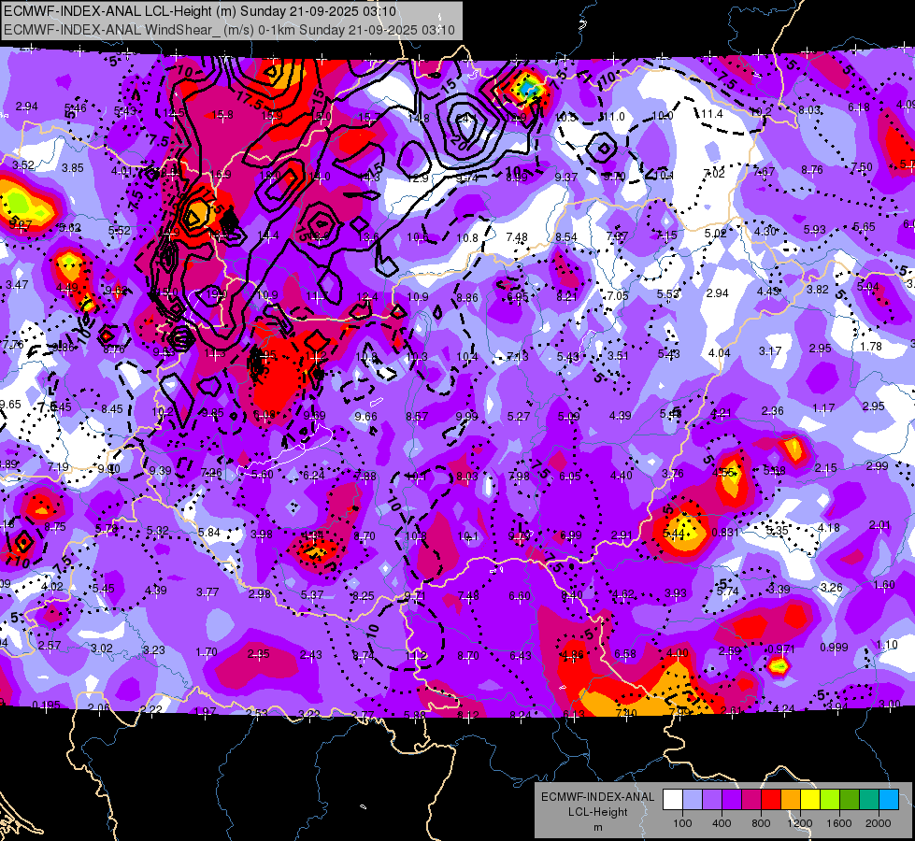Click the wind shear value 11.0

coord(613,117)
